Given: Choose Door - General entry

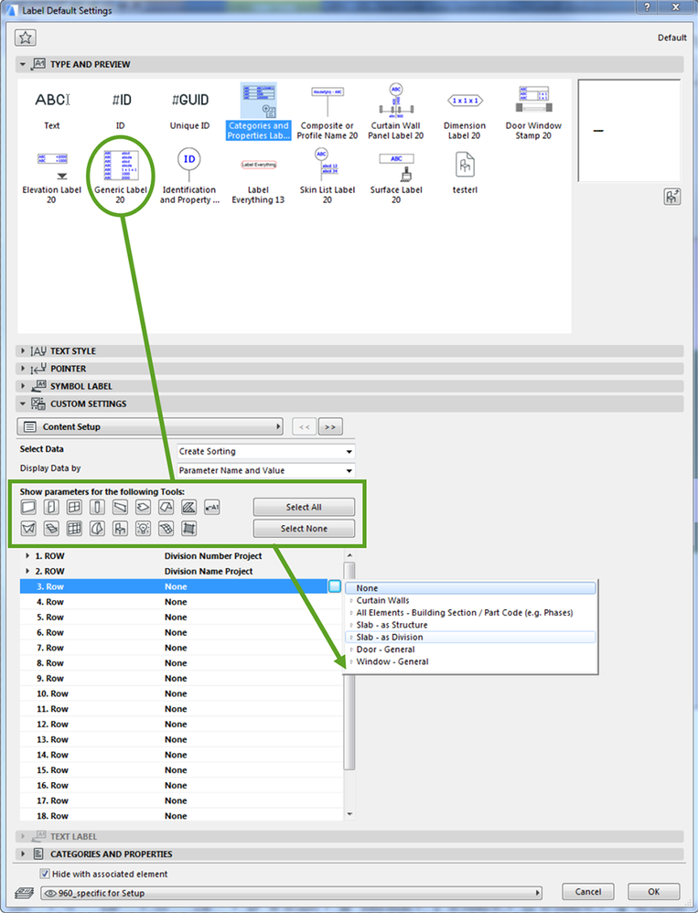Looking at the screenshot, I should pos(471,650).
